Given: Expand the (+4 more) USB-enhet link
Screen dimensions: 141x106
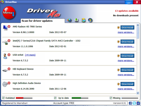Looking at the screenshot, I should click(30, 55).
